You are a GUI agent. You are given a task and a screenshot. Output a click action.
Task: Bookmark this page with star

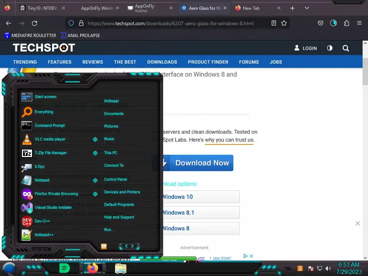pyautogui.click(x=284, y=23)
